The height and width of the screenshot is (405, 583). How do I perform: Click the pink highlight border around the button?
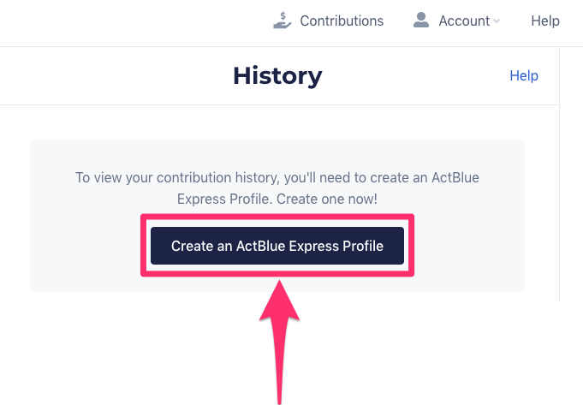point(277,217)
